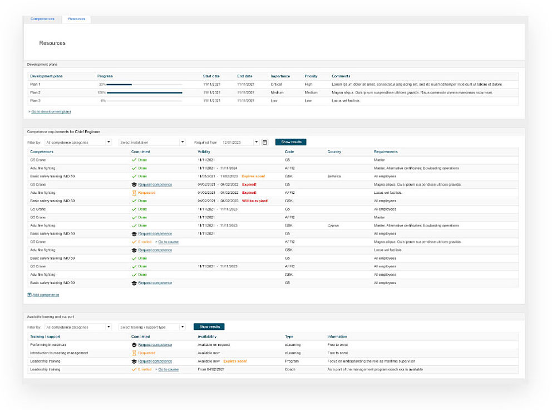The image size is (552, 410).
Task: Click the hourglass Requested icon for Adv. fire fighting
Action: click(134, 193)
